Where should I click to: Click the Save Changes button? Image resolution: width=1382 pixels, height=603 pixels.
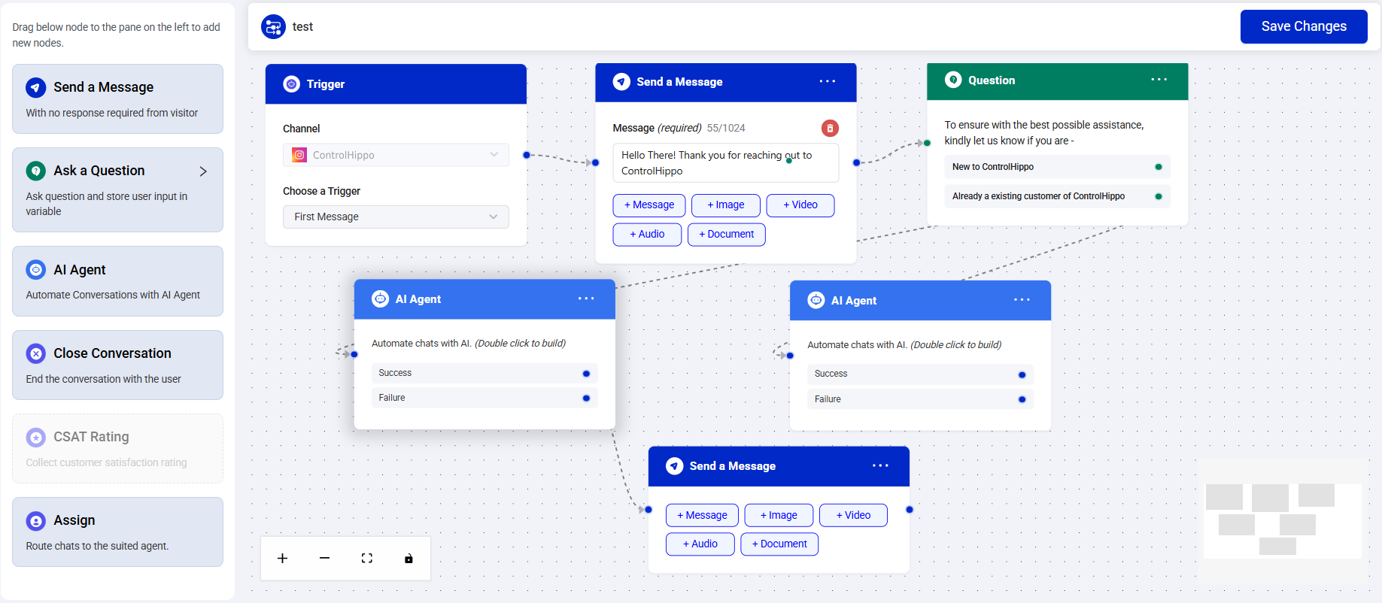tap(1303, 26)
